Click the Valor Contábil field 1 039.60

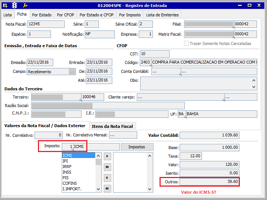coord(210,135)
